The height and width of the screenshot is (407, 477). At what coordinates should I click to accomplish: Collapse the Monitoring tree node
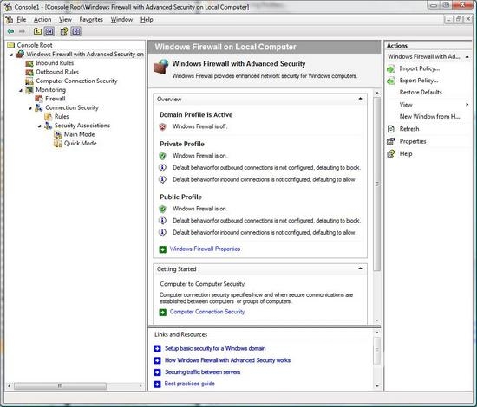point(21,90)
